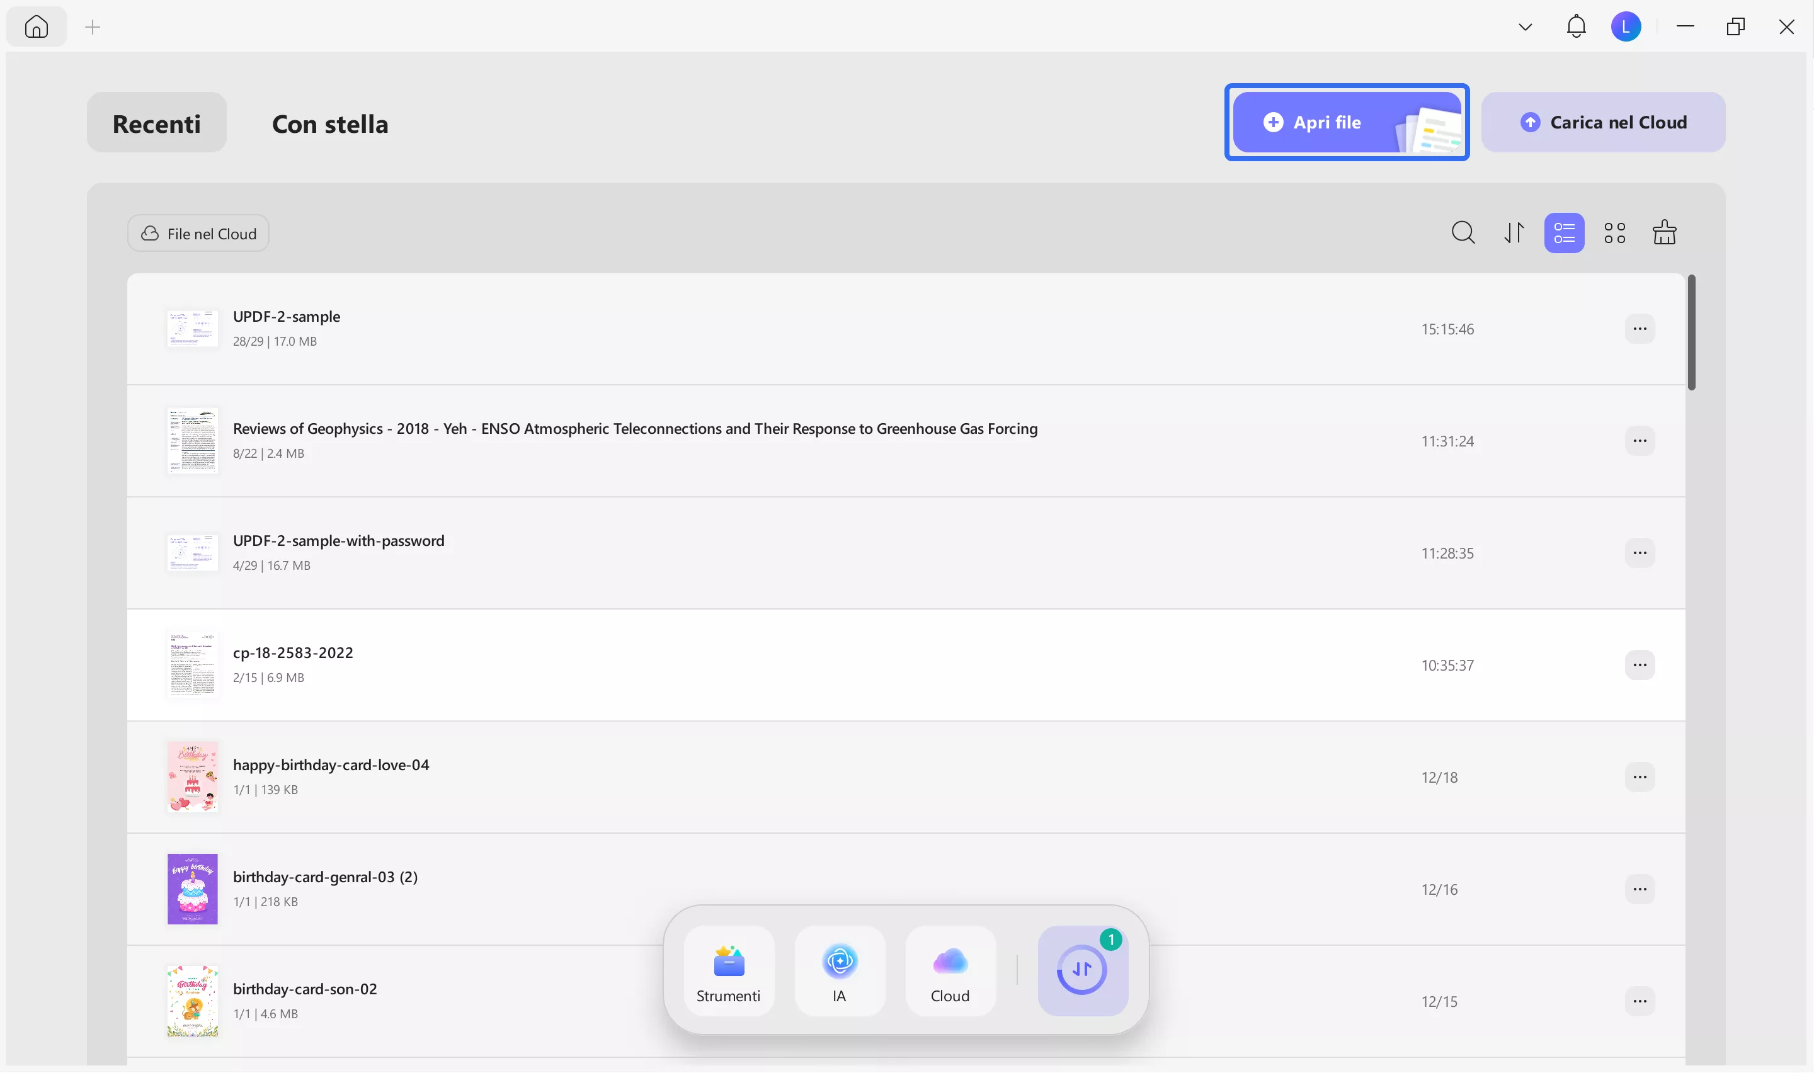Open the happy-birthday-card-love-04 thumbnail
Viewport: 1814px width, 1073px height.
192,776
